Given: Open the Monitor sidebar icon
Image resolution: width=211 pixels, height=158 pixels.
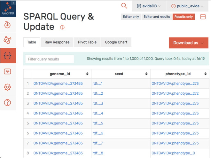Looking at the screenshot, I should 8,71.
